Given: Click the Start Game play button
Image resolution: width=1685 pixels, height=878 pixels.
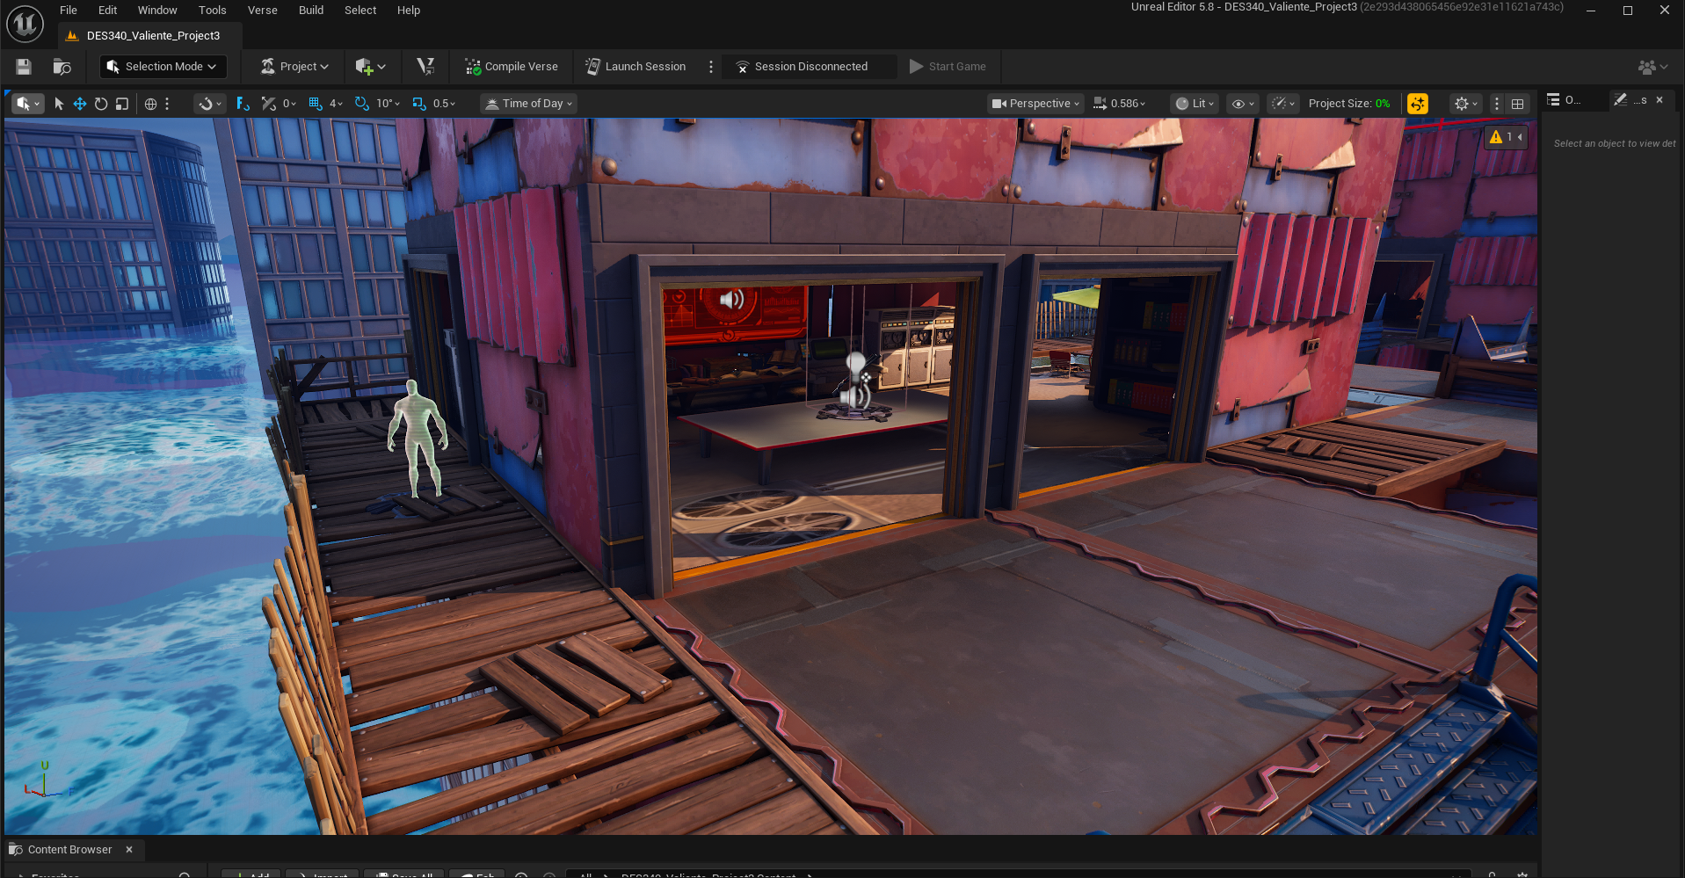Looking at the screenshot, I should coord(948,67).
